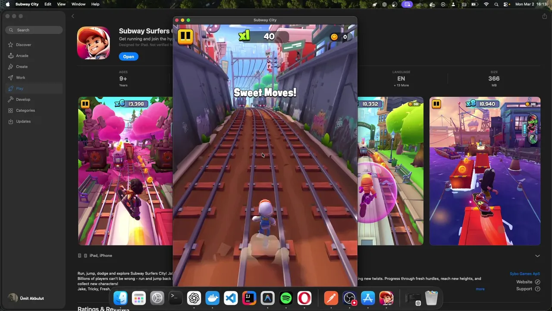Open the Help menu
The image size is (552, 311).
coord(95,4)
